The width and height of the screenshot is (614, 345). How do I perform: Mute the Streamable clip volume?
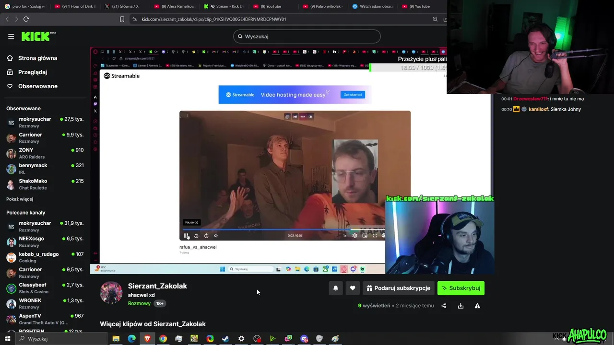[x=216, y=235]
